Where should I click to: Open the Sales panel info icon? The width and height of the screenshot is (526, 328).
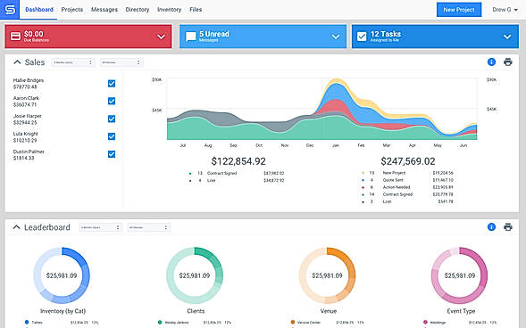491,61
